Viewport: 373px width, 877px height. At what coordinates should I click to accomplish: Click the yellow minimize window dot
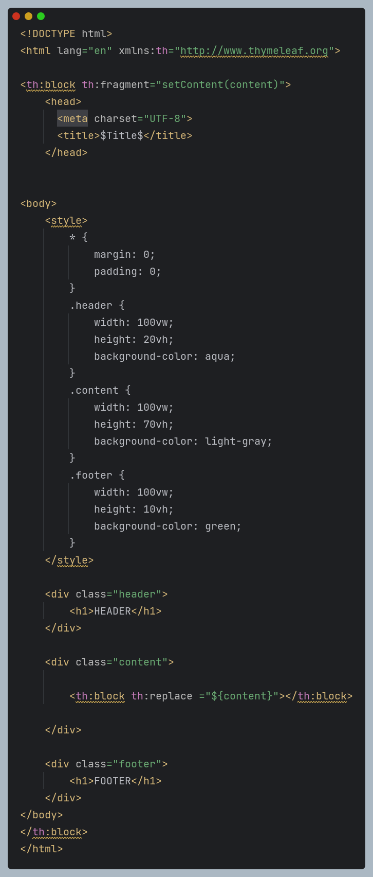pos(28,16)
